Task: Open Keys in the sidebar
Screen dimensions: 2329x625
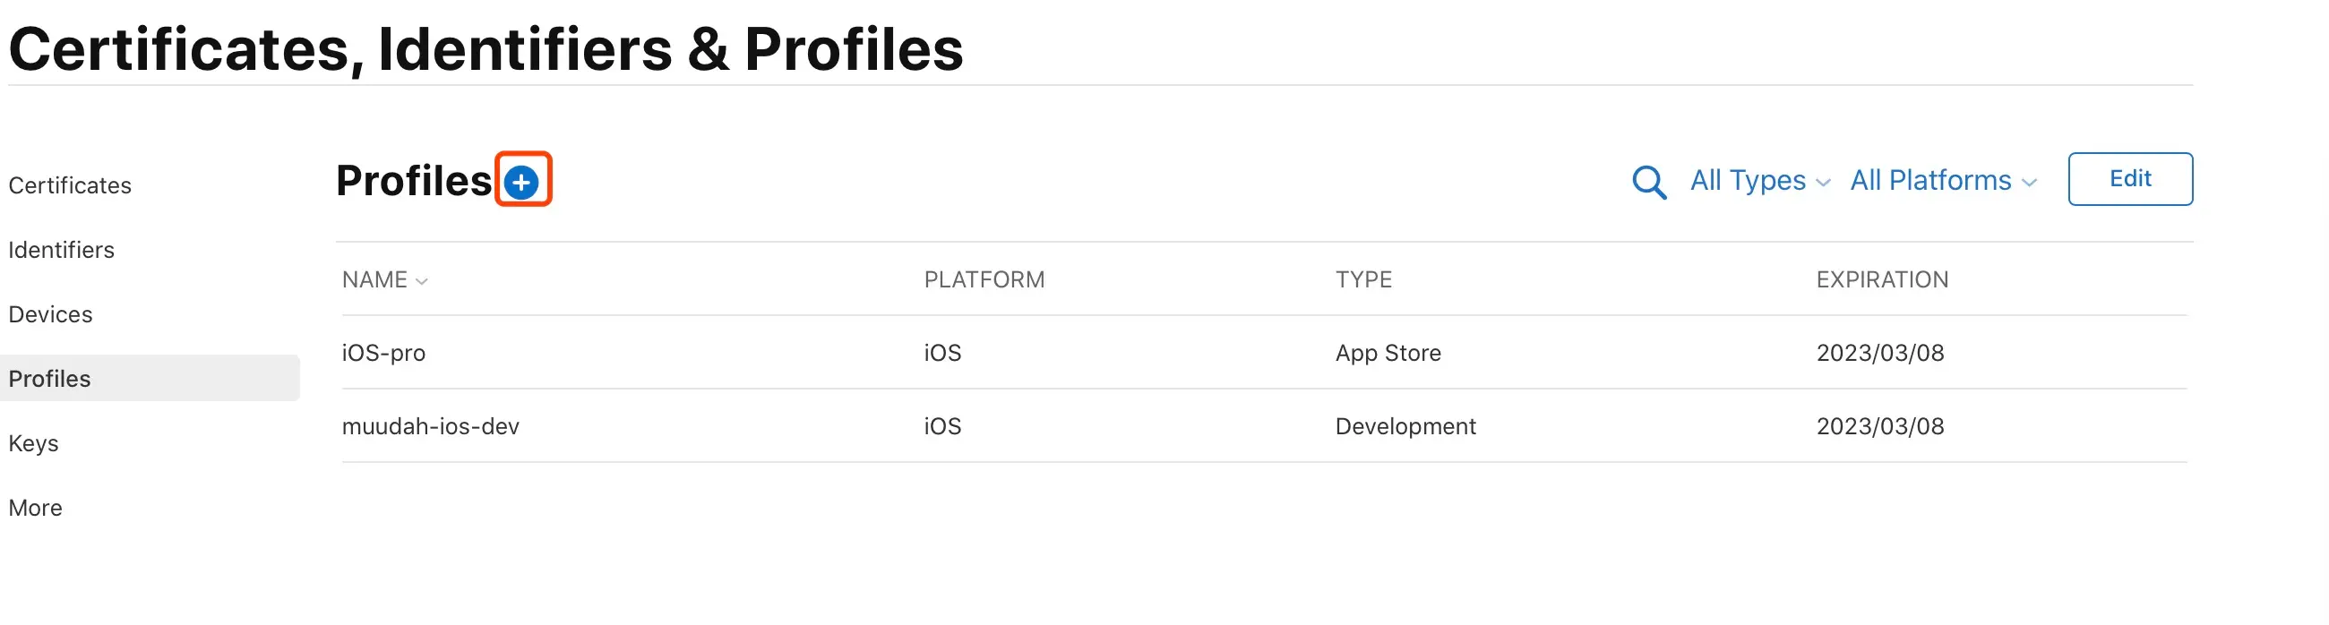Action: click(33, 443)
